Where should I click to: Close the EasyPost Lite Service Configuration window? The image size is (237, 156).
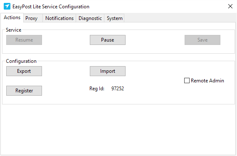point(230,6)
